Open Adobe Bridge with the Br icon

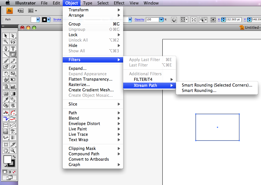coord(20,11)
